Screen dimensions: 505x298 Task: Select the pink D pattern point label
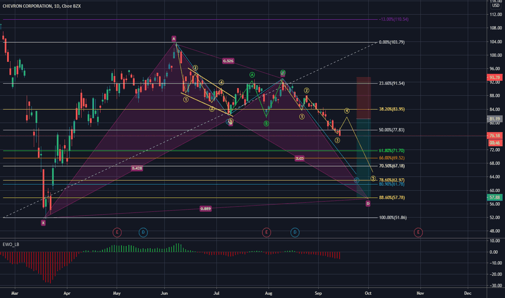(x=368, y=204)
